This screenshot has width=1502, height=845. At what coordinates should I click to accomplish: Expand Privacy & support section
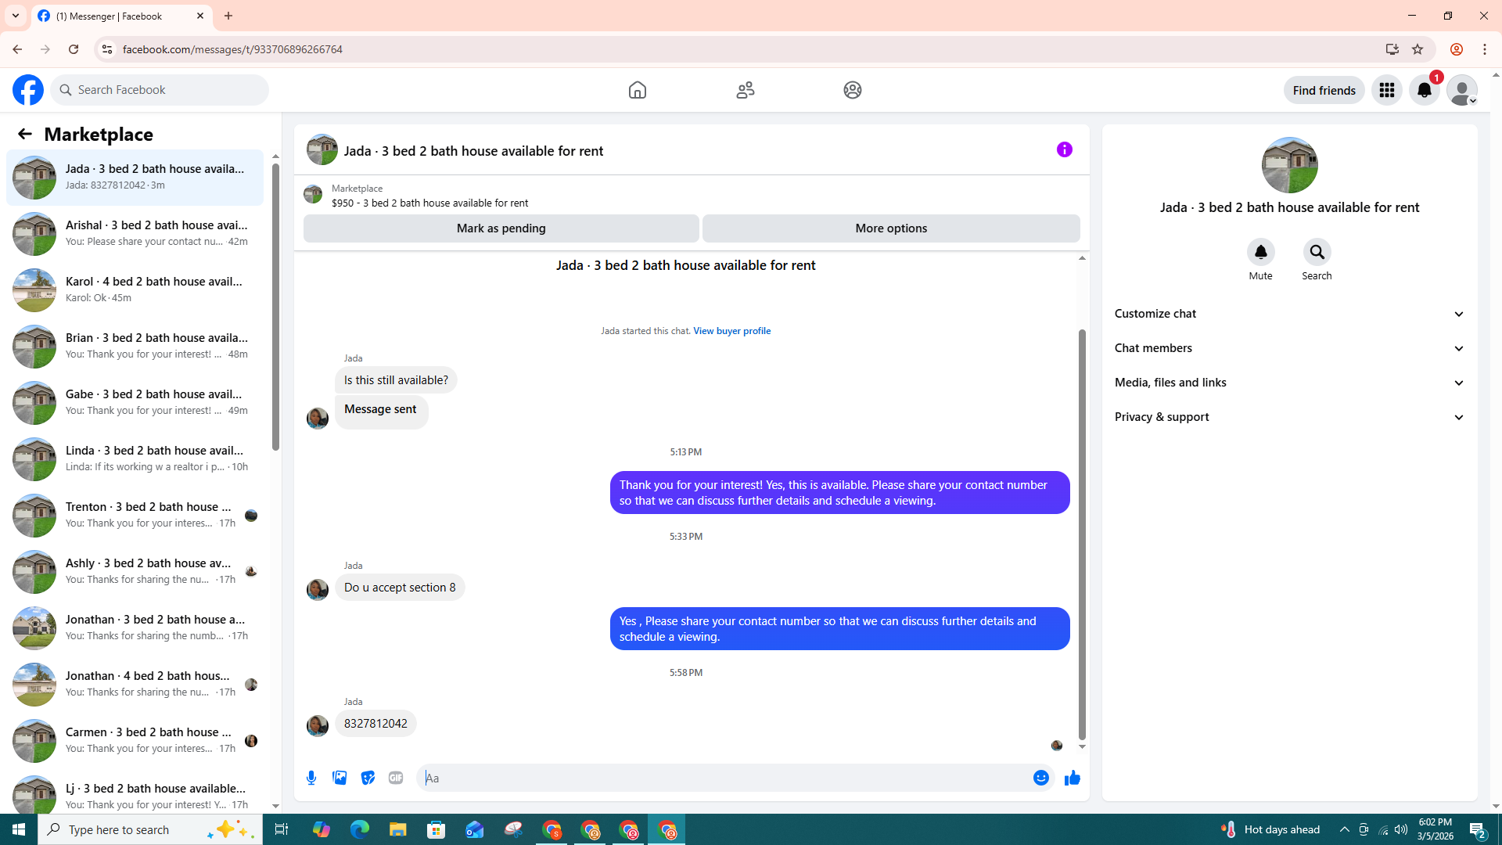[x=1289, y=417]
